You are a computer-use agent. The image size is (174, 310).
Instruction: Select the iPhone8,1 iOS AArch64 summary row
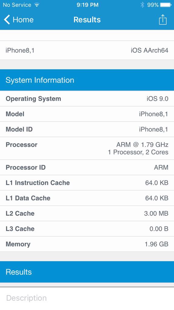point(87,50)
